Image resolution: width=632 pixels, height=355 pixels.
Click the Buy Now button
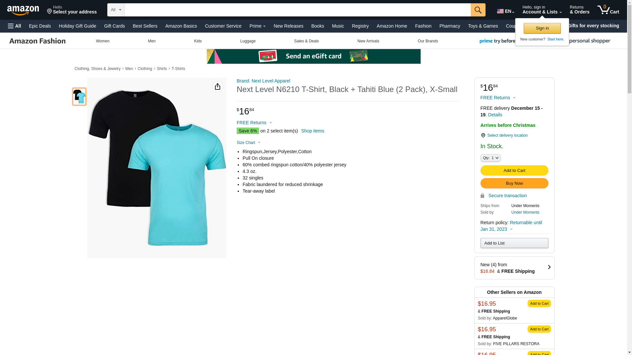tap(514, 183)
